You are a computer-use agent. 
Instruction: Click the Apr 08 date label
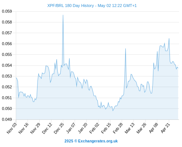coord(153,128)
